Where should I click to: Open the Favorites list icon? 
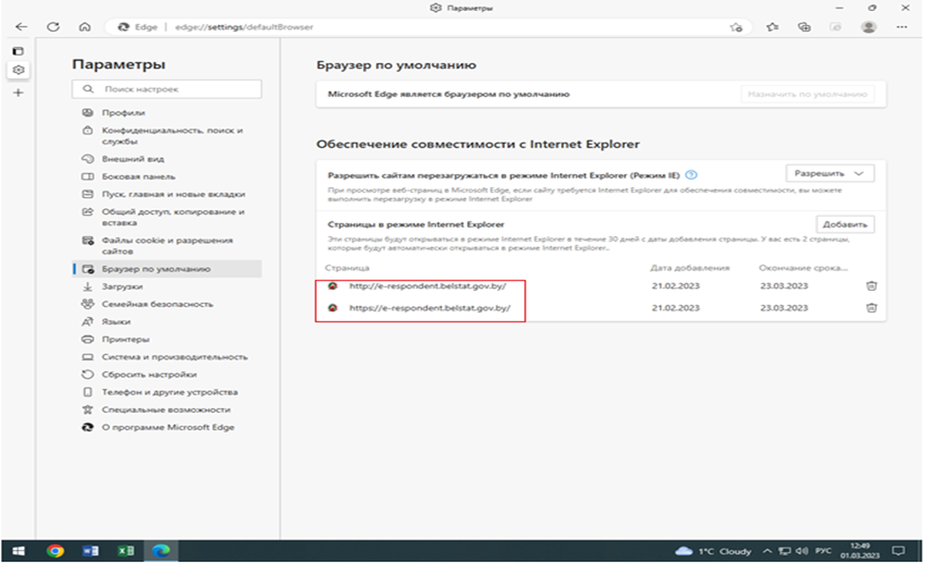click(x=772, y=27)
